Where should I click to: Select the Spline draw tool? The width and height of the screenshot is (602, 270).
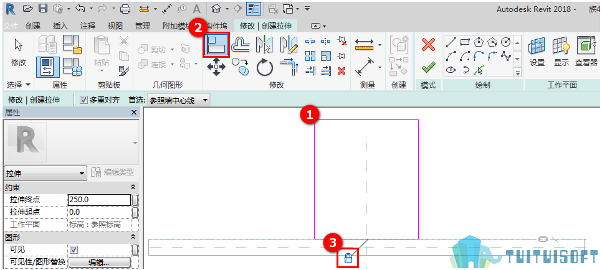tap(507, 57)
